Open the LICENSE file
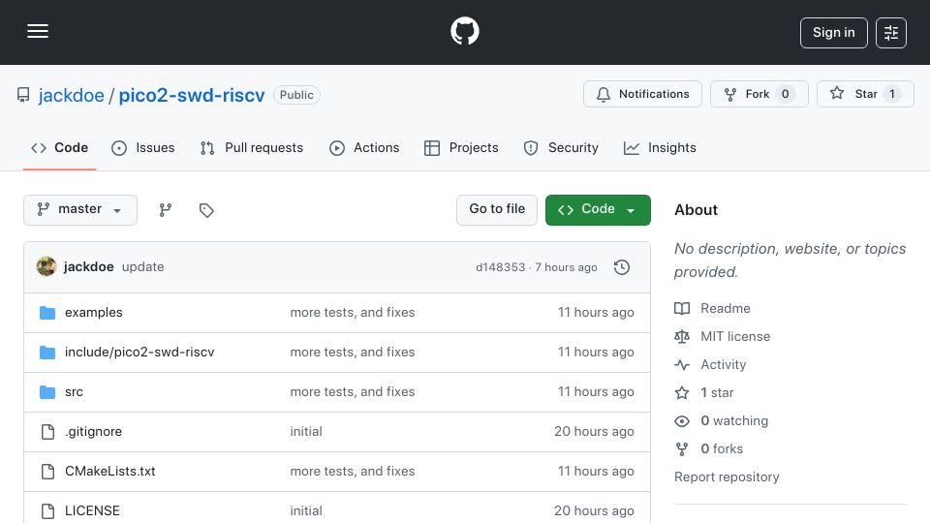The height and width of the screenshot is (523, 930). tap(92, 511)
